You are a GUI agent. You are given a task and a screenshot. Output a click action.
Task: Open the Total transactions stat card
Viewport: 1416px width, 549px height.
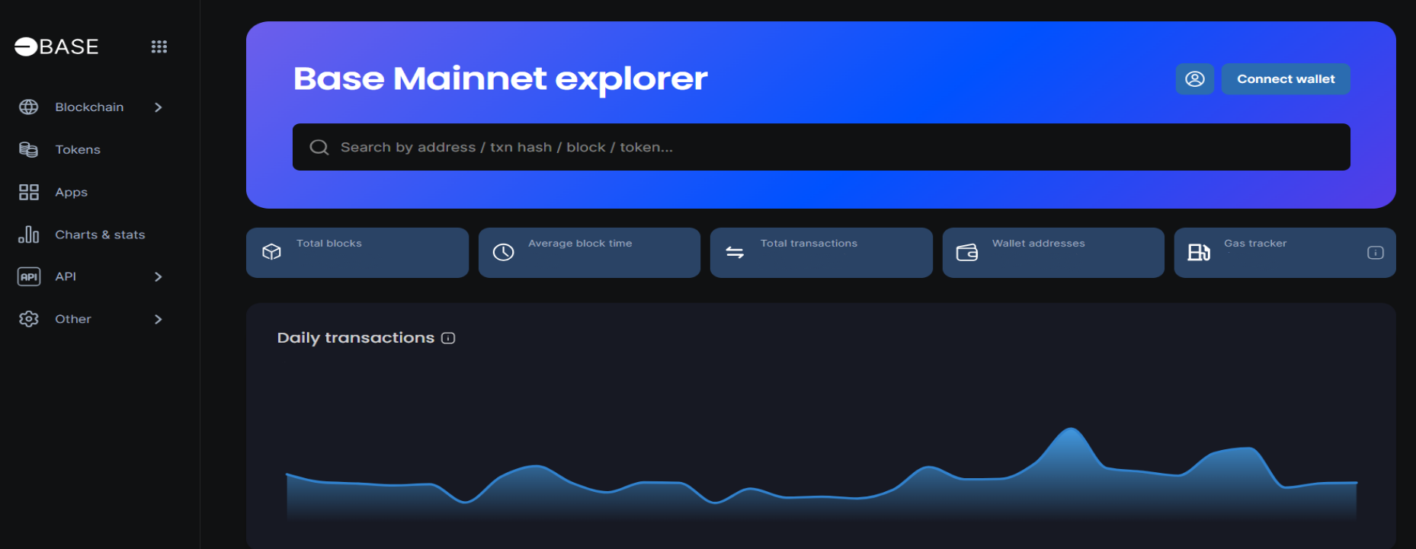pyautogui.click(x=822, y=253)
